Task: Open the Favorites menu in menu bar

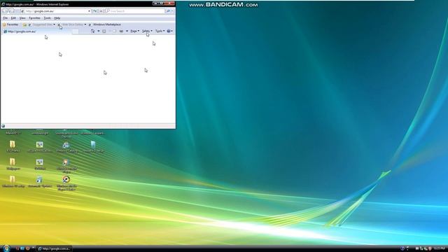Action: pyautogui.click(x=34, y=18)
